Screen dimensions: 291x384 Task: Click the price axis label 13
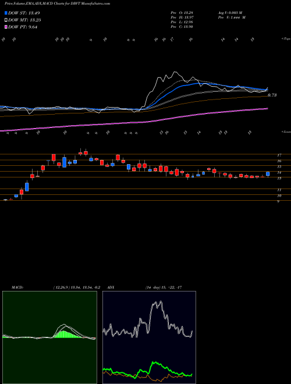pyautogui.click(x=279, y=179)
